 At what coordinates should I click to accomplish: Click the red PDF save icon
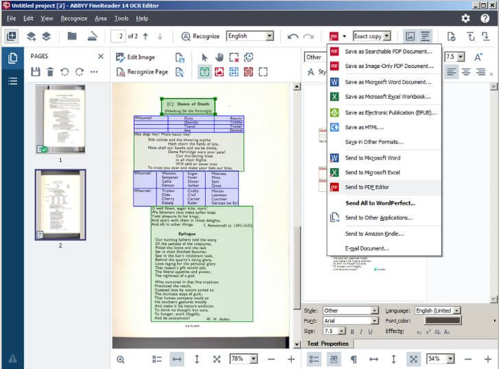[x=334, y=36]
